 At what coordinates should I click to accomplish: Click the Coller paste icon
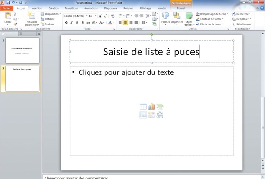click(x=7, y=16)
